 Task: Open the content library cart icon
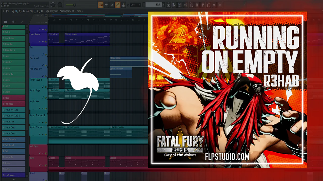click(x=220, y=5)
